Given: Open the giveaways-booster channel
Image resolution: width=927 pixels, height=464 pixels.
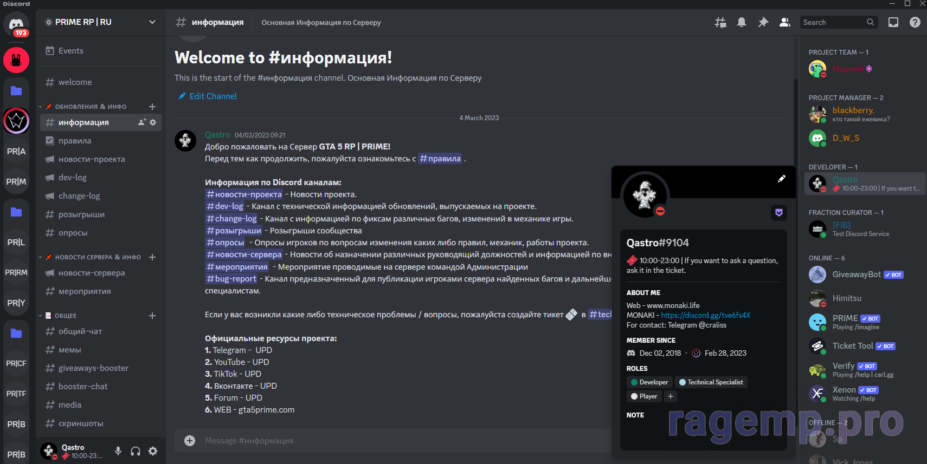Looking at the screenshot, I should 101,368.
